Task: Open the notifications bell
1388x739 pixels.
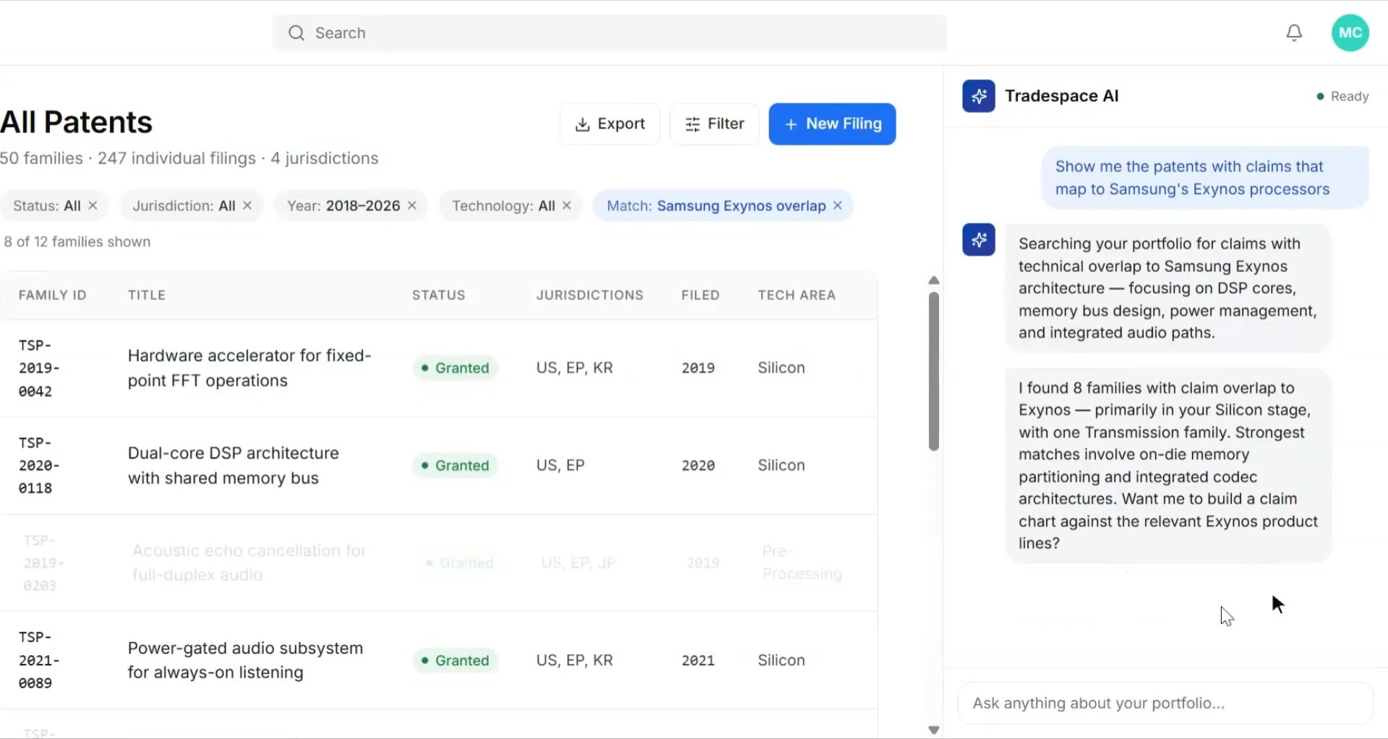Action: click(x=1294, y=33)
